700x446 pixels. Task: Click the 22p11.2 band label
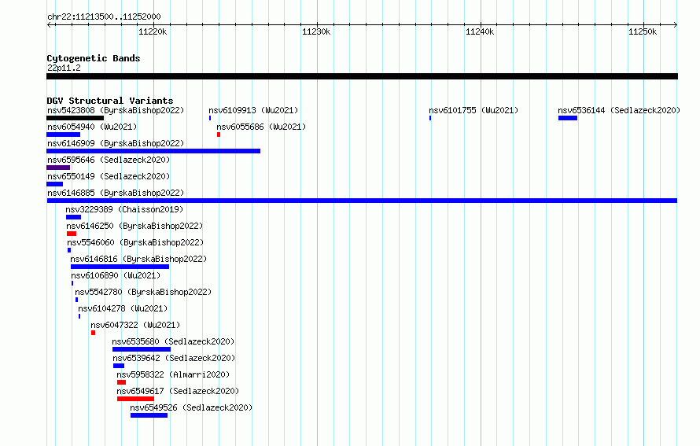64,68
